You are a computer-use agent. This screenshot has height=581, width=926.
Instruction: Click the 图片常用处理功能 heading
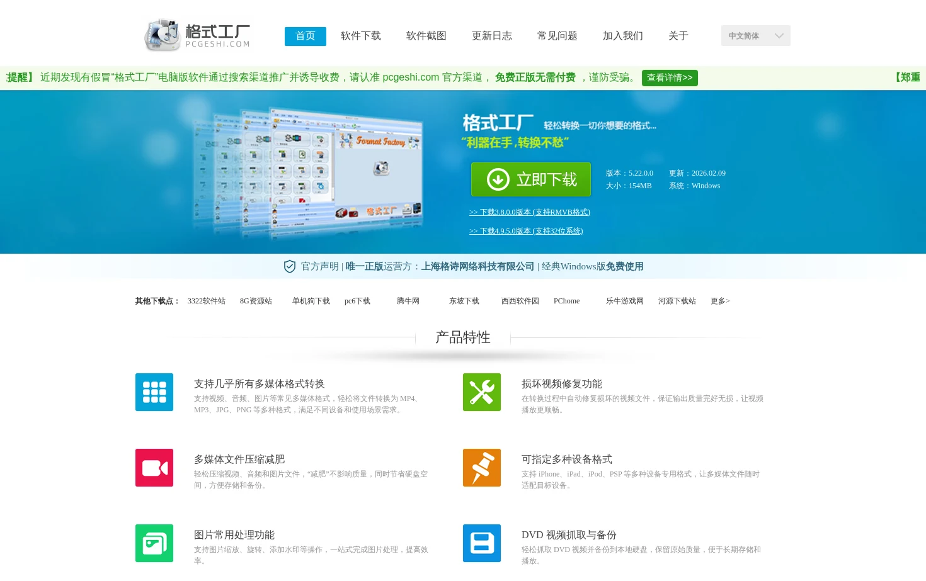click(x=234, y=535)
